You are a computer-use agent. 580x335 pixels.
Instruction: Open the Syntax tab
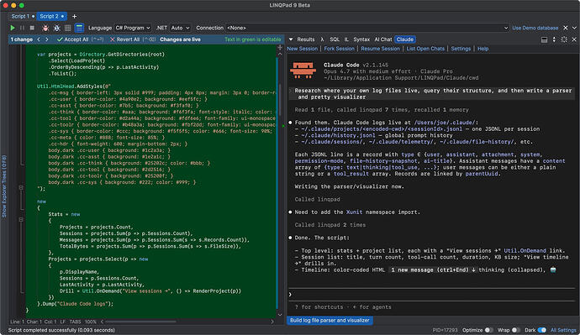click(361, 39)
